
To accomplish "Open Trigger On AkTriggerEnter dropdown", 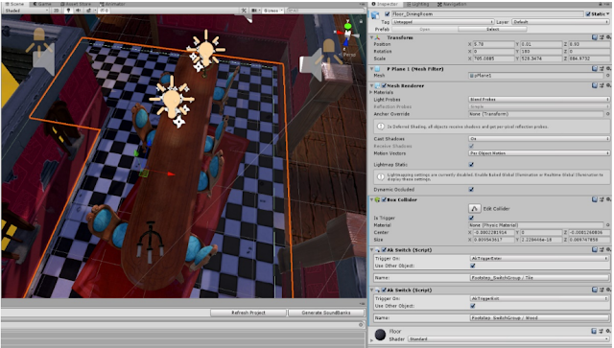I will [x=539, y=258].
